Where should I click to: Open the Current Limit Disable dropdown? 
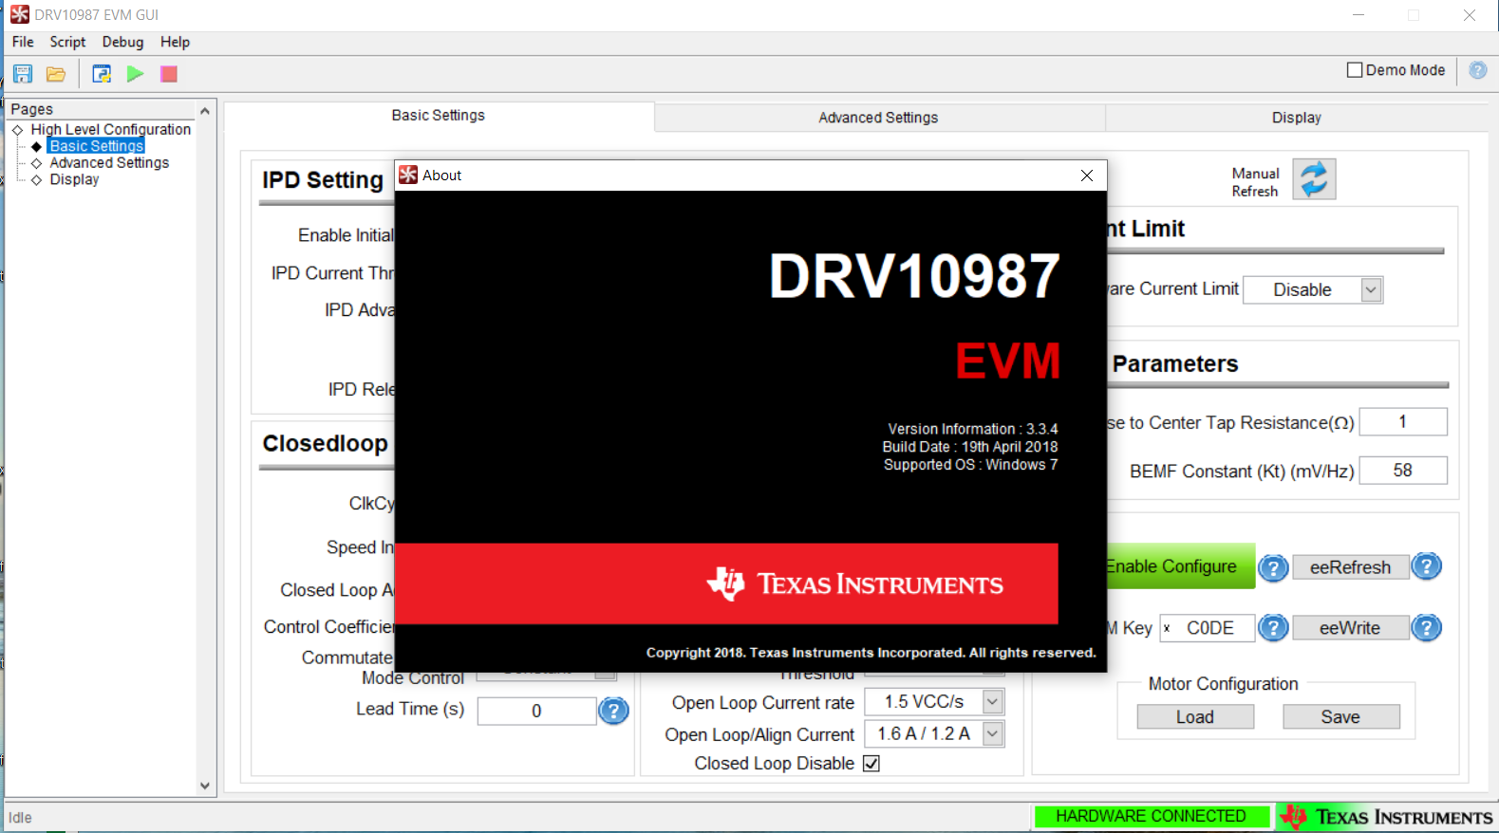click(x=1371, y=289)
